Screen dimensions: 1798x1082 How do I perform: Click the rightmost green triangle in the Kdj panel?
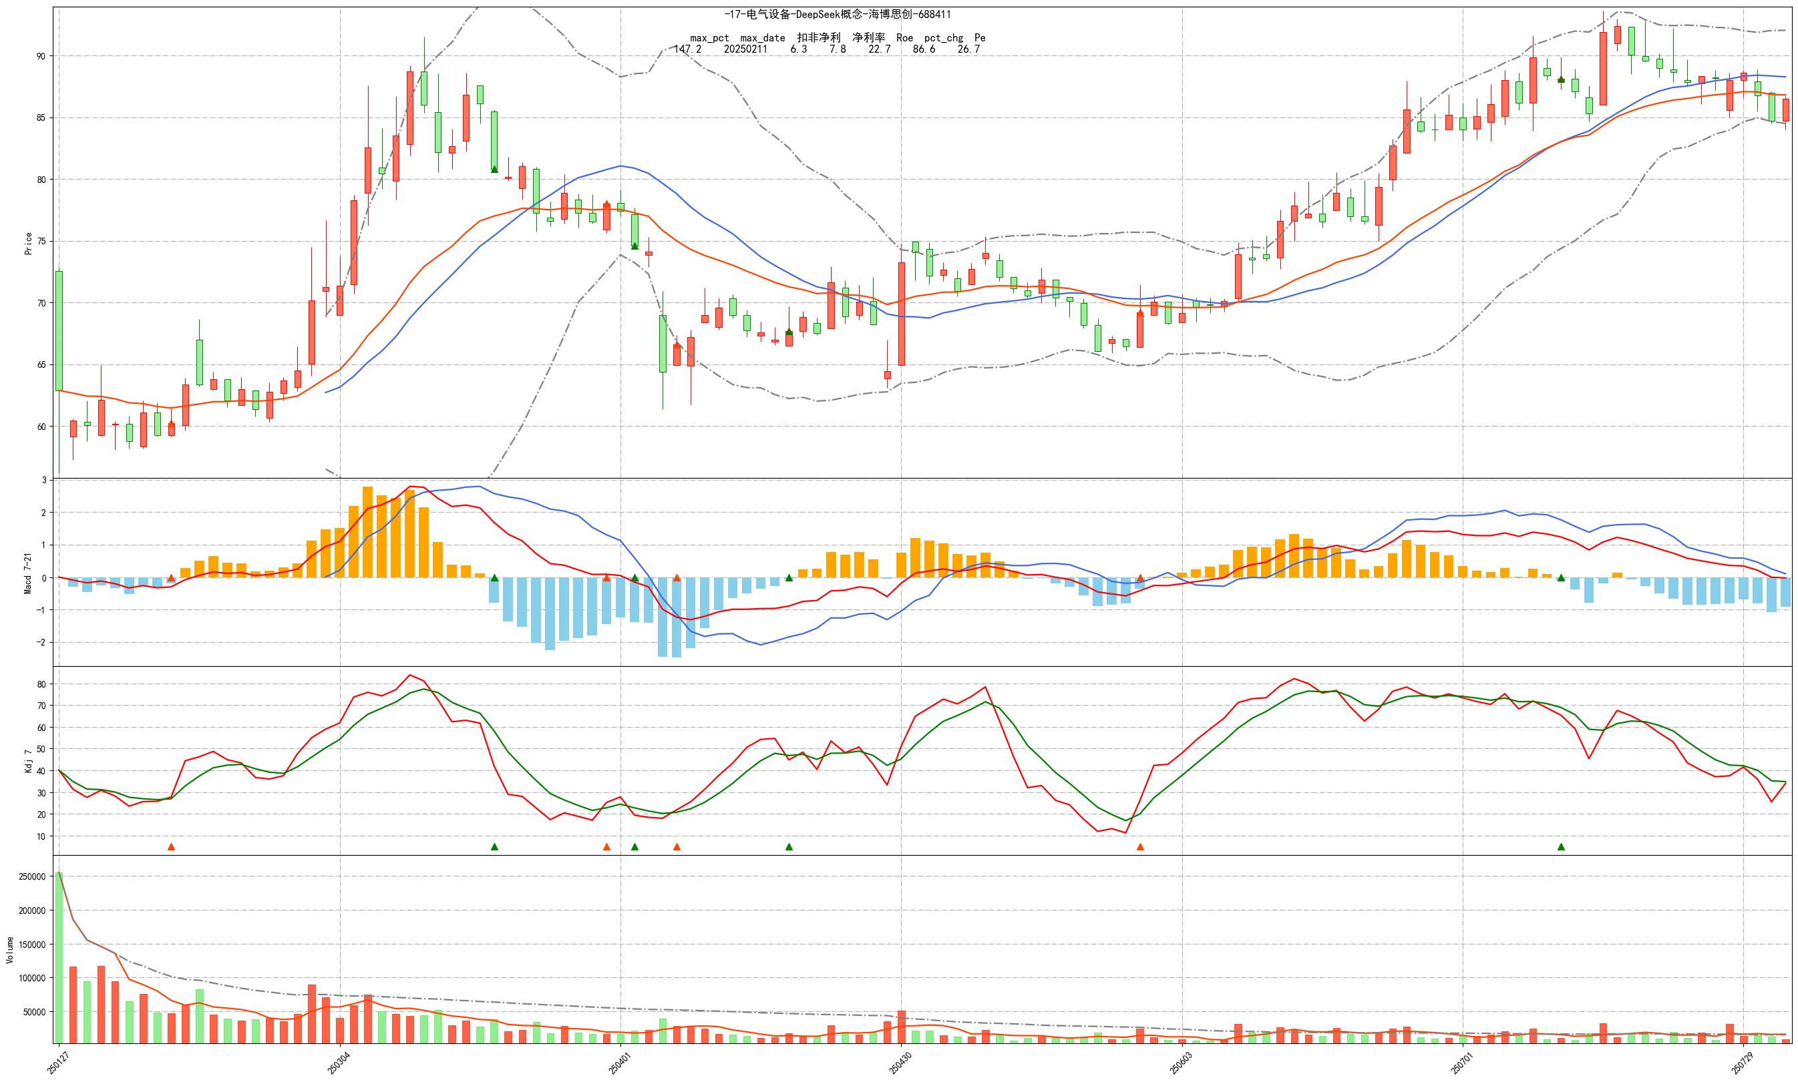pyautogui.click(x=1561, y=846)
